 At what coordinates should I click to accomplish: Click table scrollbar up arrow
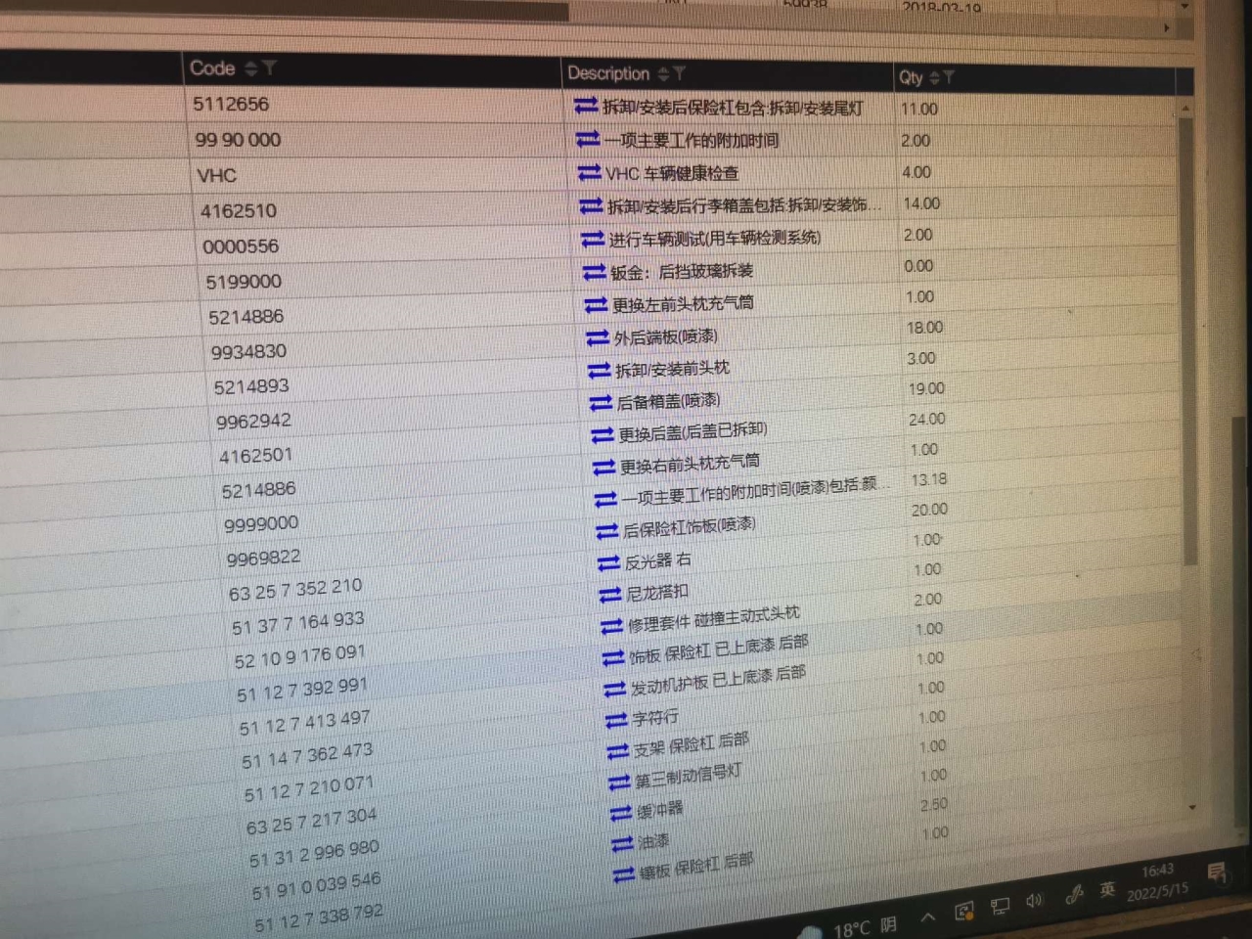click(1185, 108)
